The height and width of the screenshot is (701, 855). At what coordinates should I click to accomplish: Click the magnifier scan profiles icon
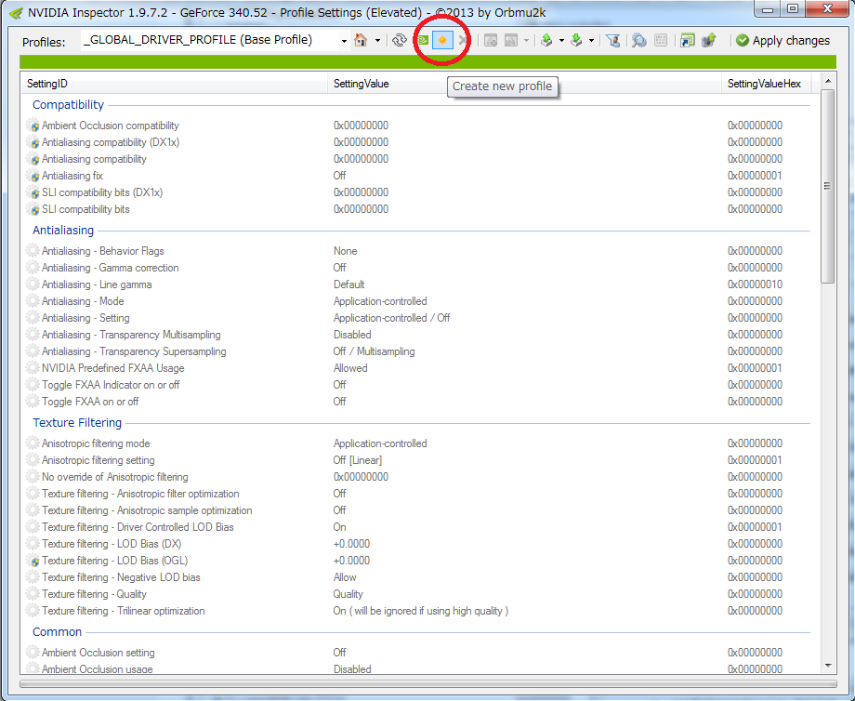[x=639, y=40]
